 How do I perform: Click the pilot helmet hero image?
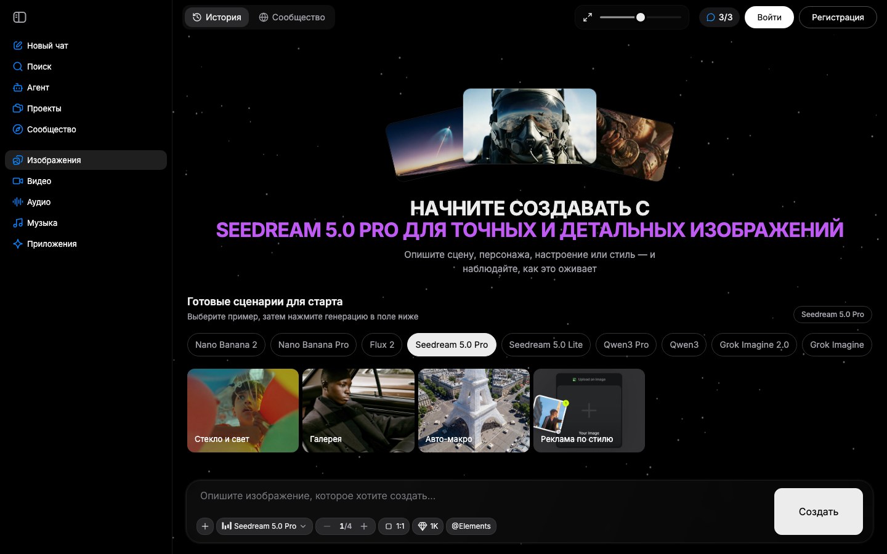point(530,126)
